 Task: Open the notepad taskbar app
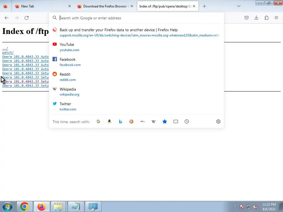76,206
